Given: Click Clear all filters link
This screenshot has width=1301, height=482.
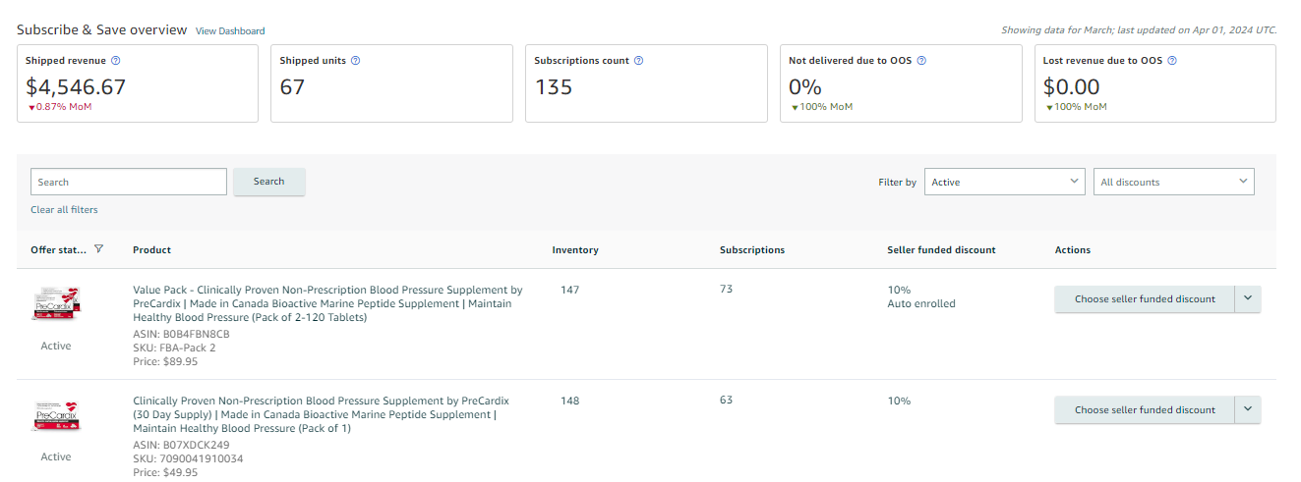Looking at the screenshot, I should click(x=64, y=210).
